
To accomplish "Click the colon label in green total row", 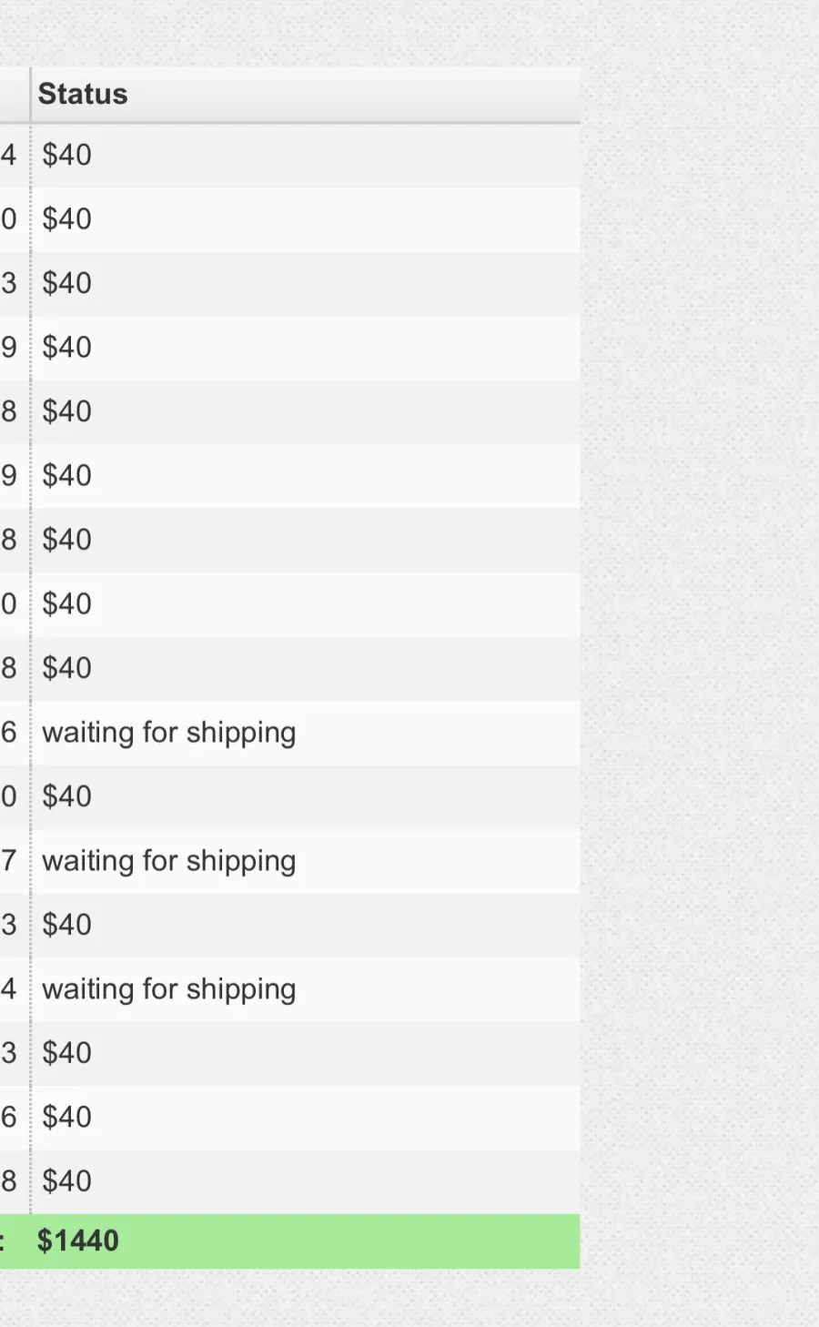I will click(3, 1241).
